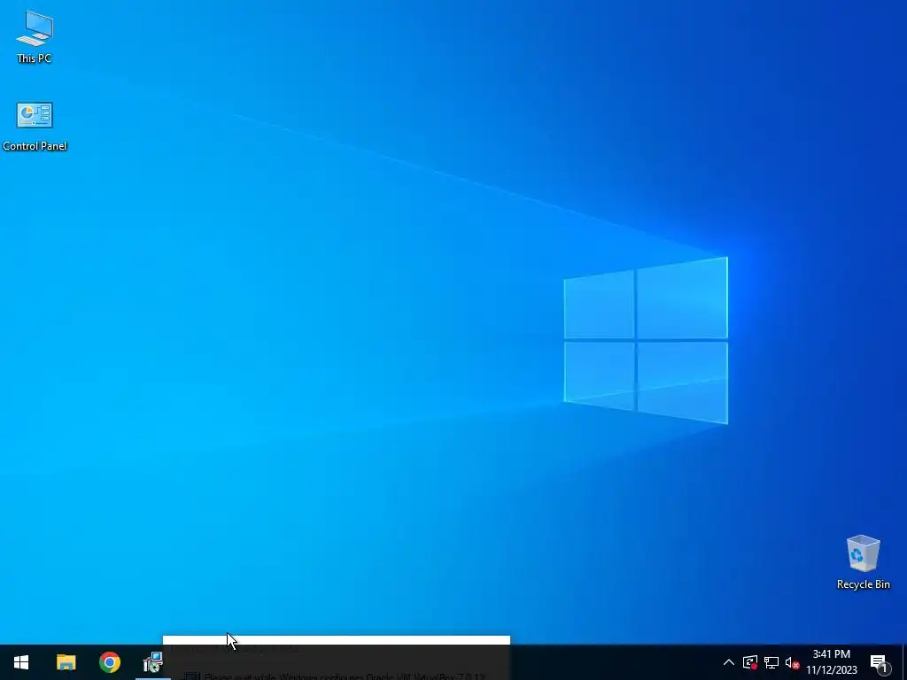Open the Windows Start menu

[x=21, y=662]
